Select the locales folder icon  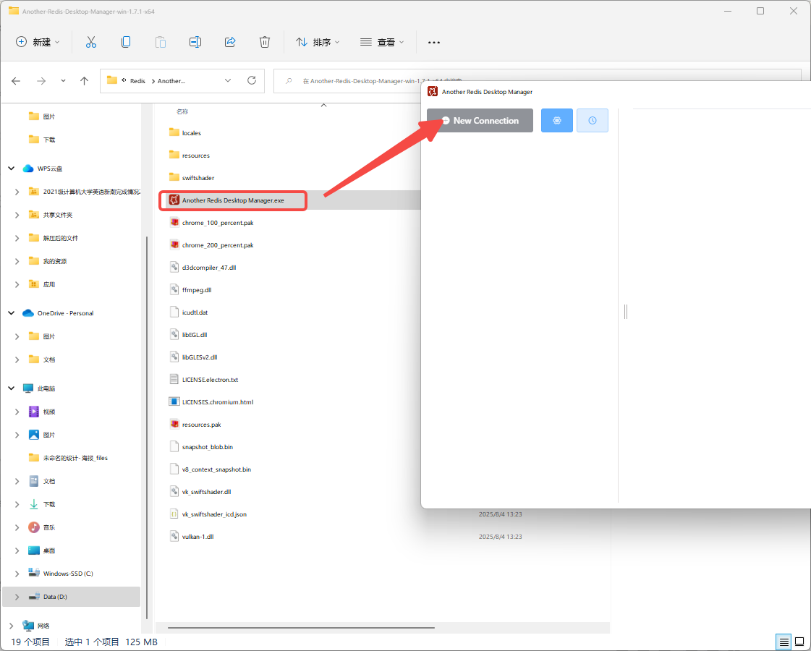174,132
